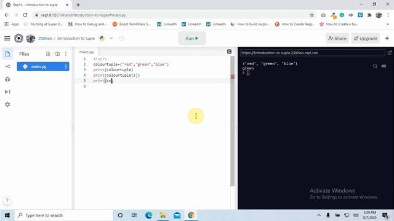
Task: Open the Version control sidebar icon
Action: (x=7, y=66)
